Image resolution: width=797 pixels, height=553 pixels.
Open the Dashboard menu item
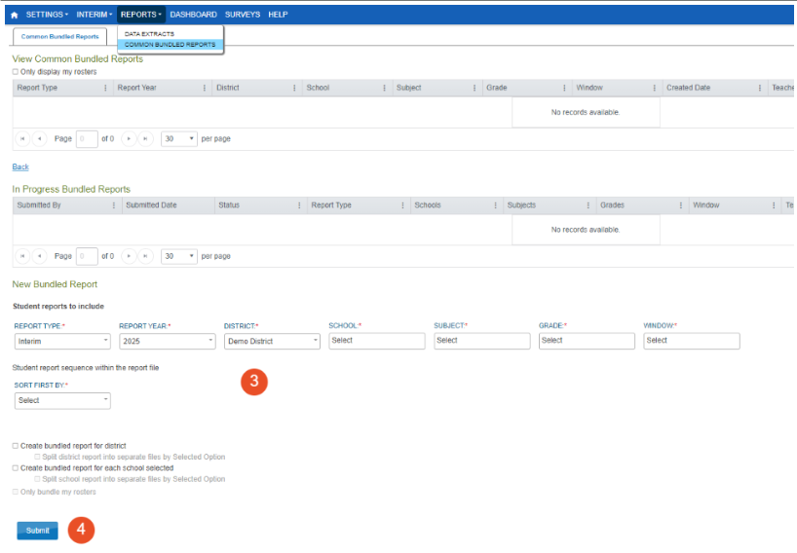click(193, 15)
